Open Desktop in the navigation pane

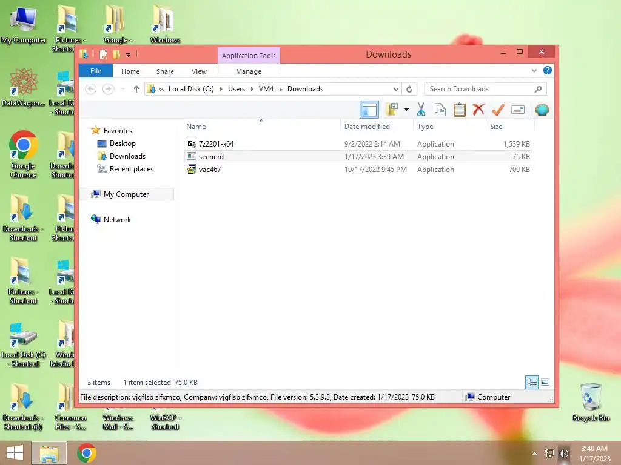pyautogui.click(x=123, y=143)
